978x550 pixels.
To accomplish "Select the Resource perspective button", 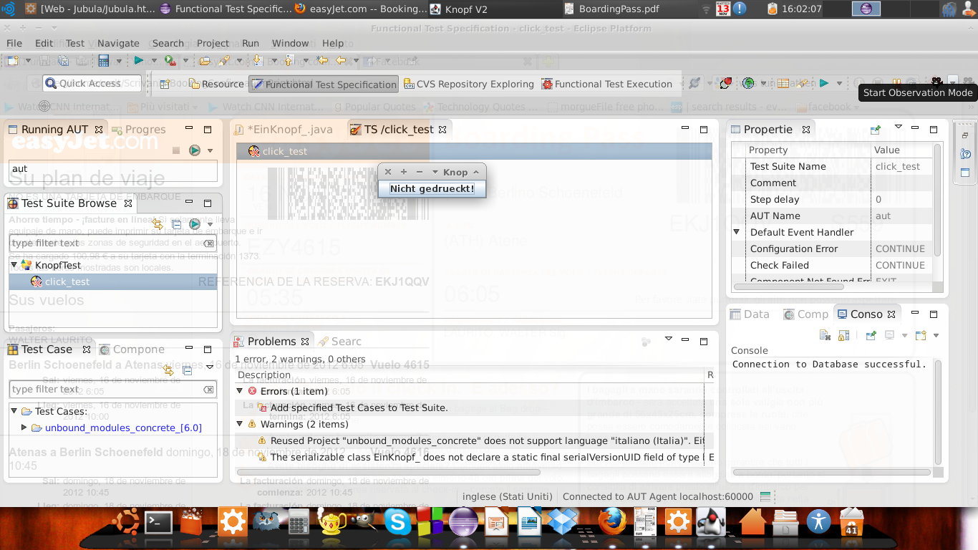I will click(216, 84).
